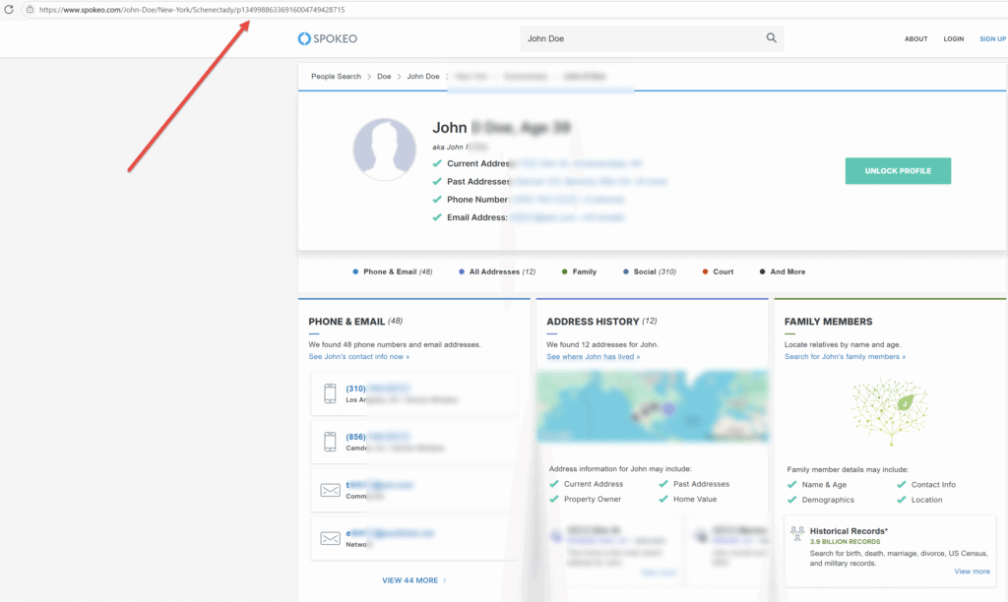Click the phone icon beside (310) number

pyautogui.click(x=330, y=393)
